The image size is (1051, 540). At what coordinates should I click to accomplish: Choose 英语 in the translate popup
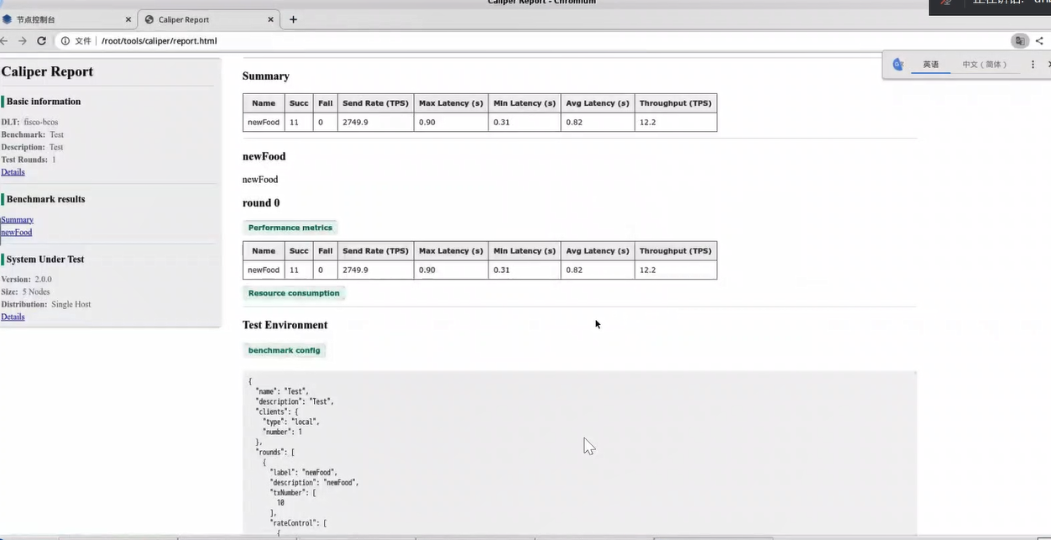click(x=931, y=65)
